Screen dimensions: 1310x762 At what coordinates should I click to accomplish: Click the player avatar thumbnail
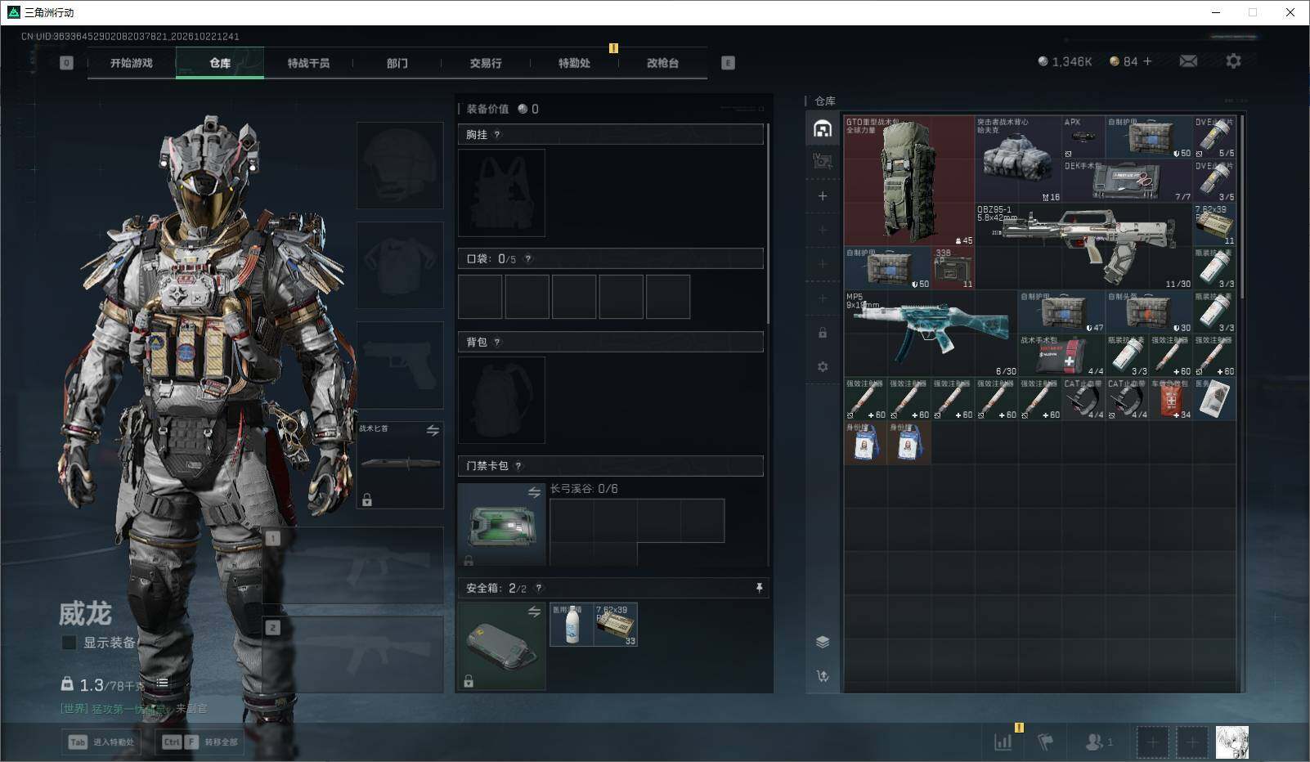[x=1231, y=742]
